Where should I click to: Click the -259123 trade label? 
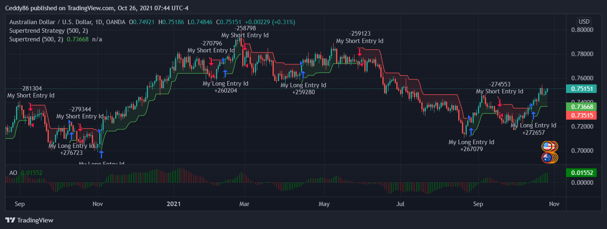[359, 34]
